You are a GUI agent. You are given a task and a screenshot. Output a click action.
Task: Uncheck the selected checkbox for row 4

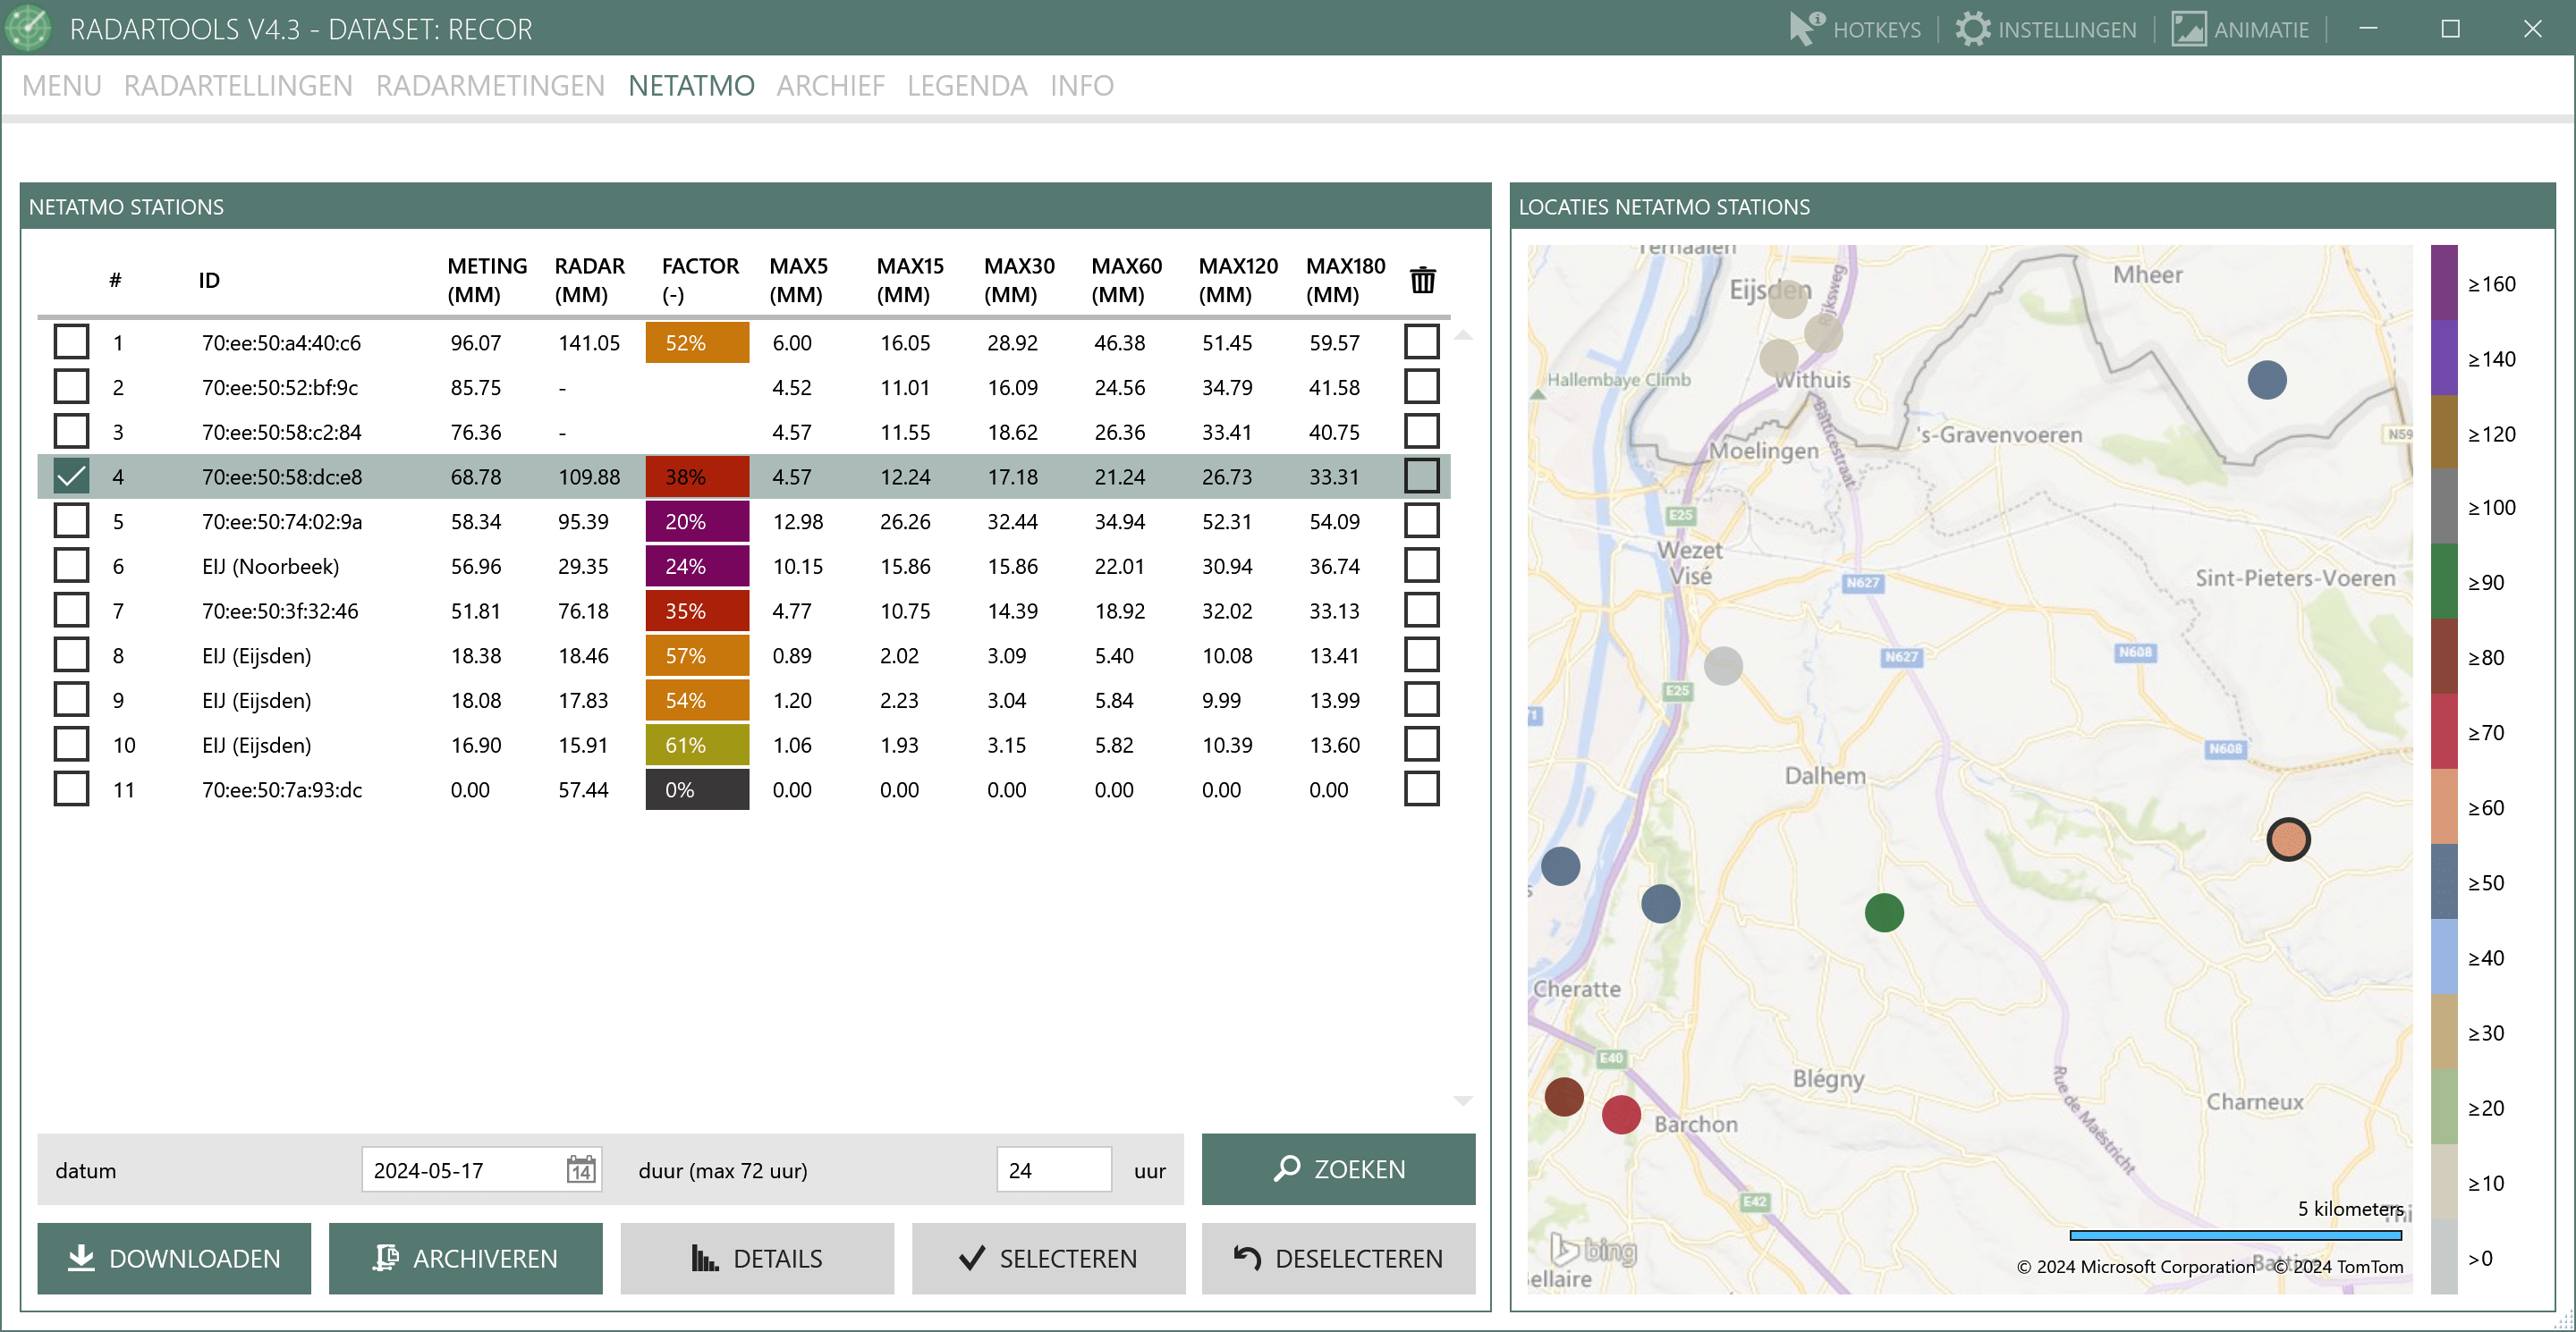71,476
